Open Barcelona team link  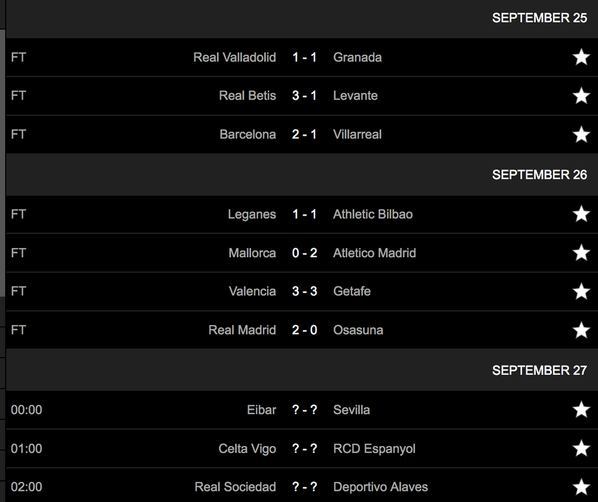pos(247,135)
